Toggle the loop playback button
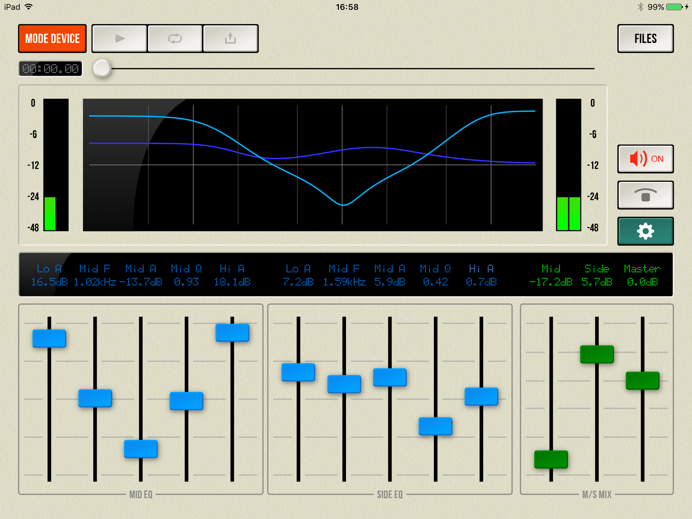This screenshot has height=519, width=692. point(175,39)
